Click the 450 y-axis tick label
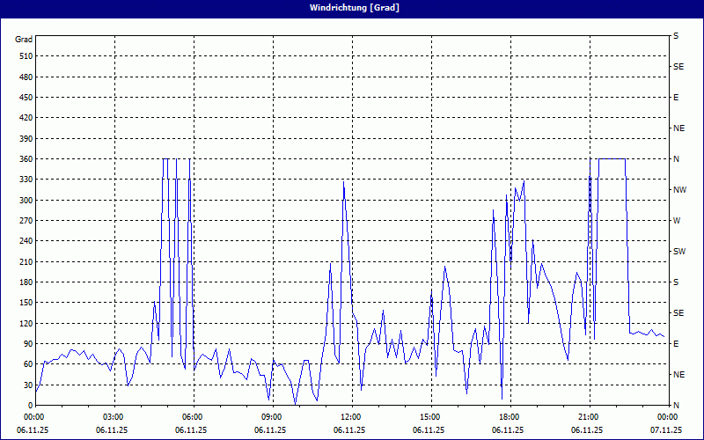The width and height of the screenshot is (704, 440). click(25, 98)
